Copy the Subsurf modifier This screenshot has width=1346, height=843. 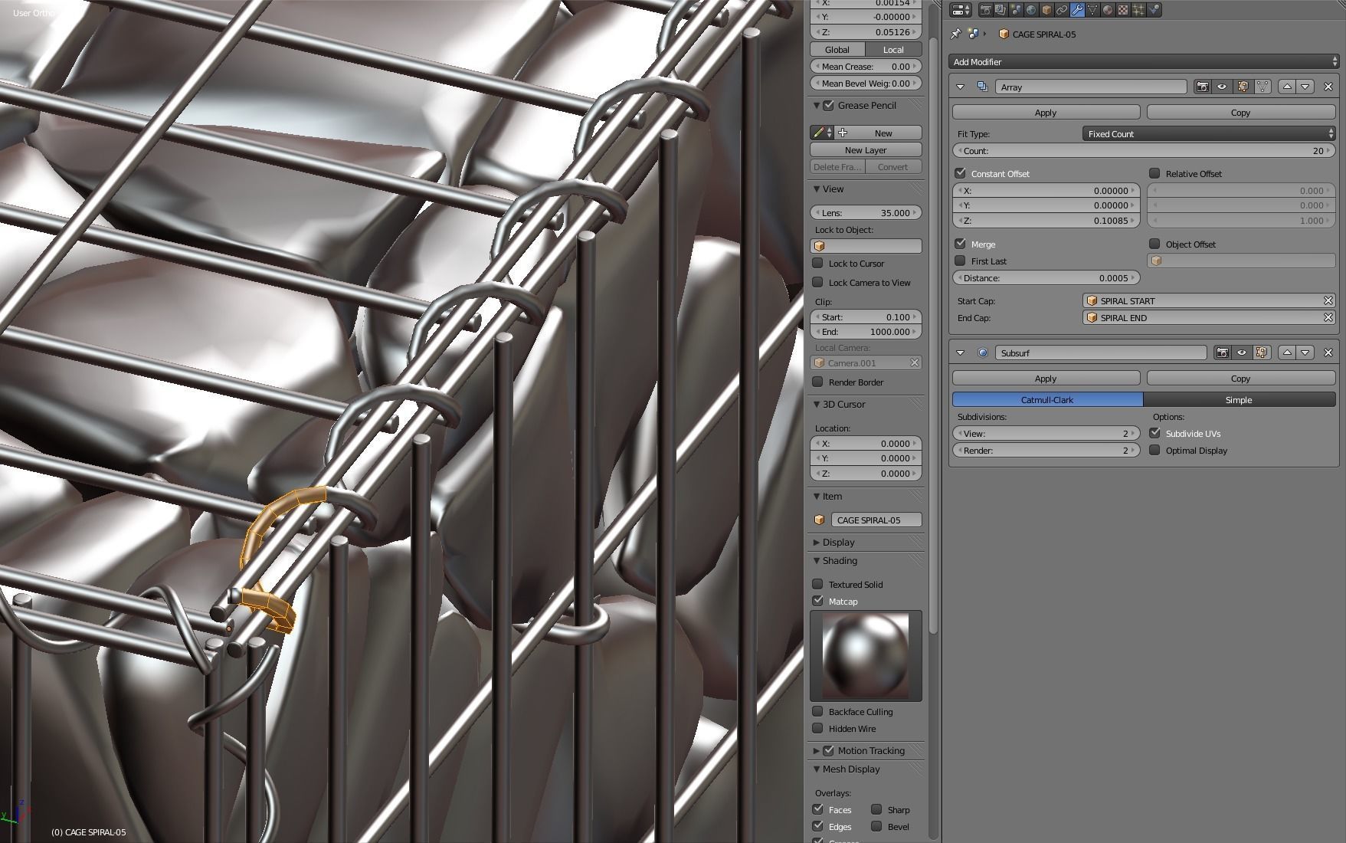coord(1240,378)
